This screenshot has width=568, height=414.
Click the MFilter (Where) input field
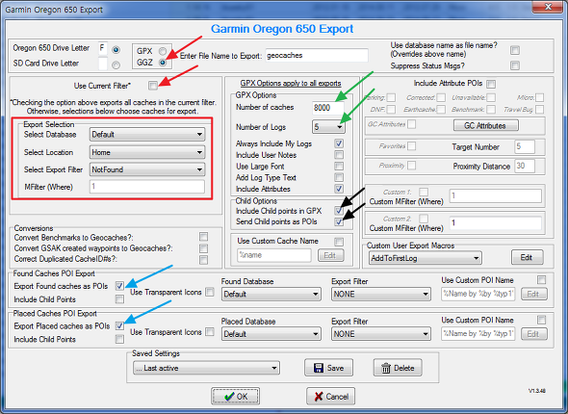coord(147,187)
